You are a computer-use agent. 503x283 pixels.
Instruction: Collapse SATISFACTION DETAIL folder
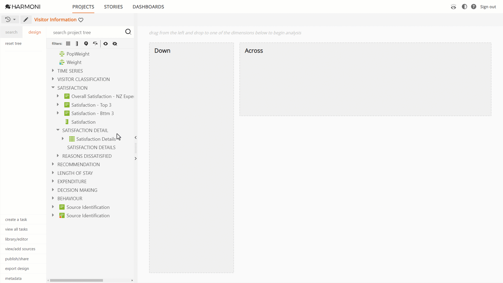tap(58, 130)
